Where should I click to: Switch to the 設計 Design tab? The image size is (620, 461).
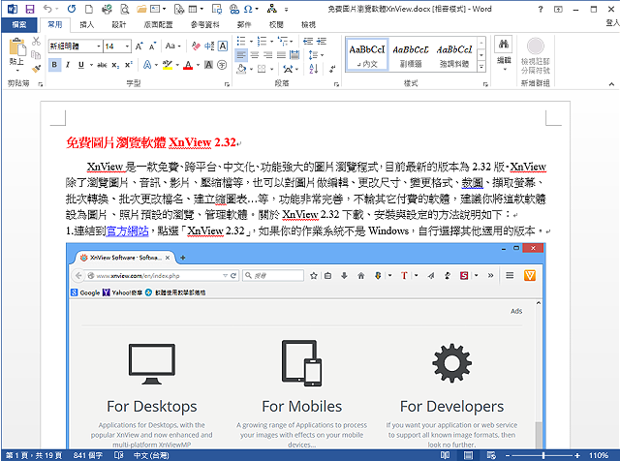(118, 24)
